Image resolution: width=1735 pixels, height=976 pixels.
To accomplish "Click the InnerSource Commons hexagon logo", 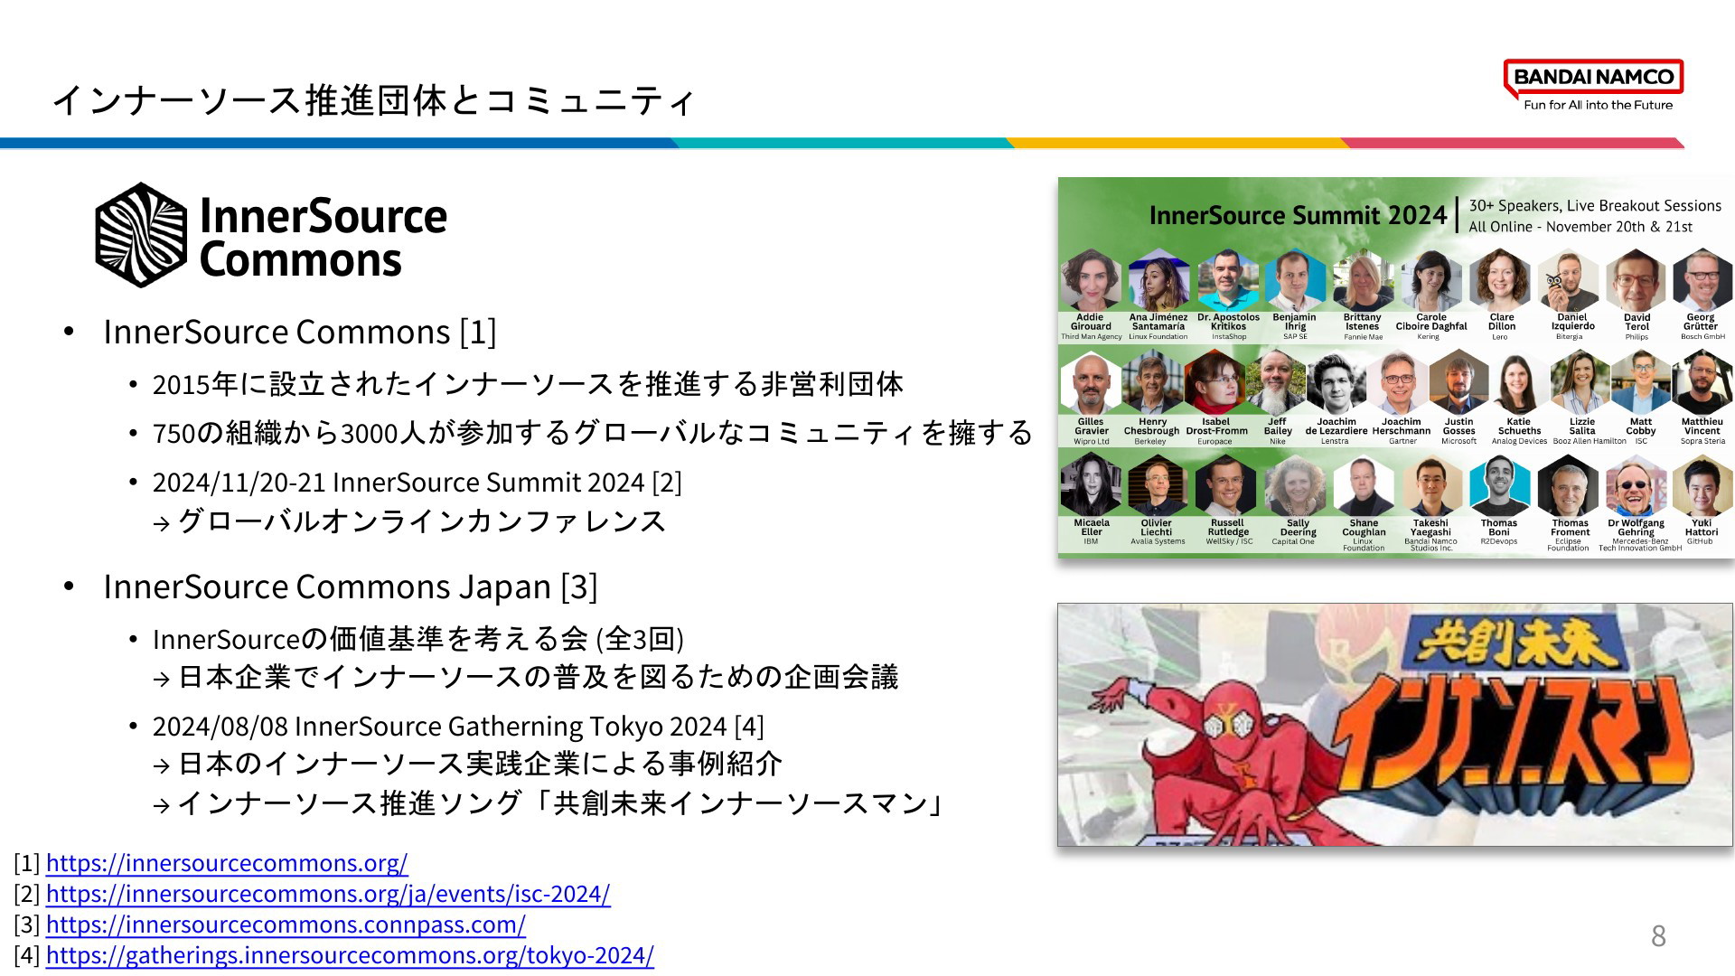I will pos(141,236).
